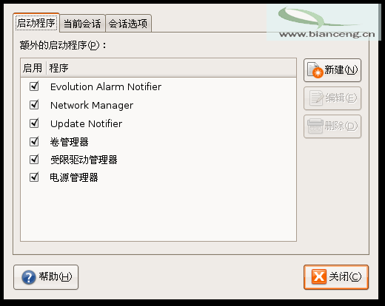Click the blue question mark help icon
The height and width of the screenshot is (306, 385).
pyautogui.click(x=29, y=277)
